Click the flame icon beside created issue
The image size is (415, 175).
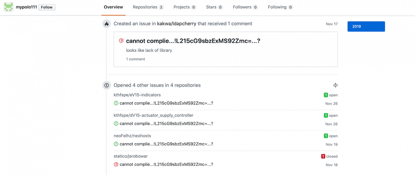pos(107,24)
